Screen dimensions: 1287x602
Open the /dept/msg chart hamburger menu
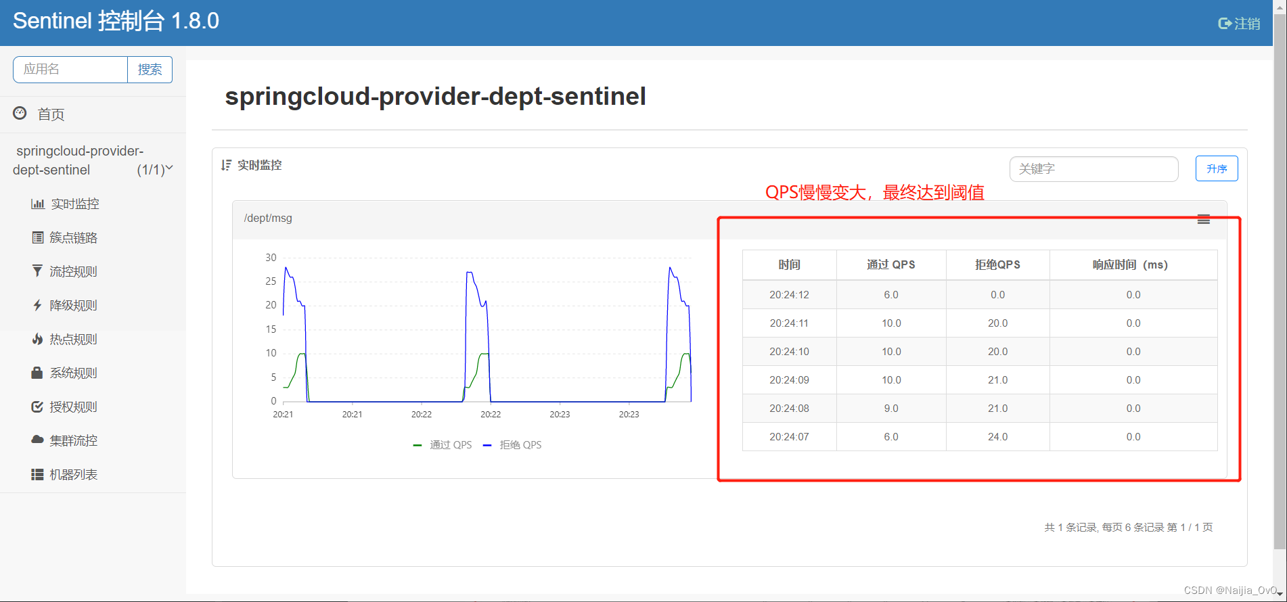point(1204,219)
